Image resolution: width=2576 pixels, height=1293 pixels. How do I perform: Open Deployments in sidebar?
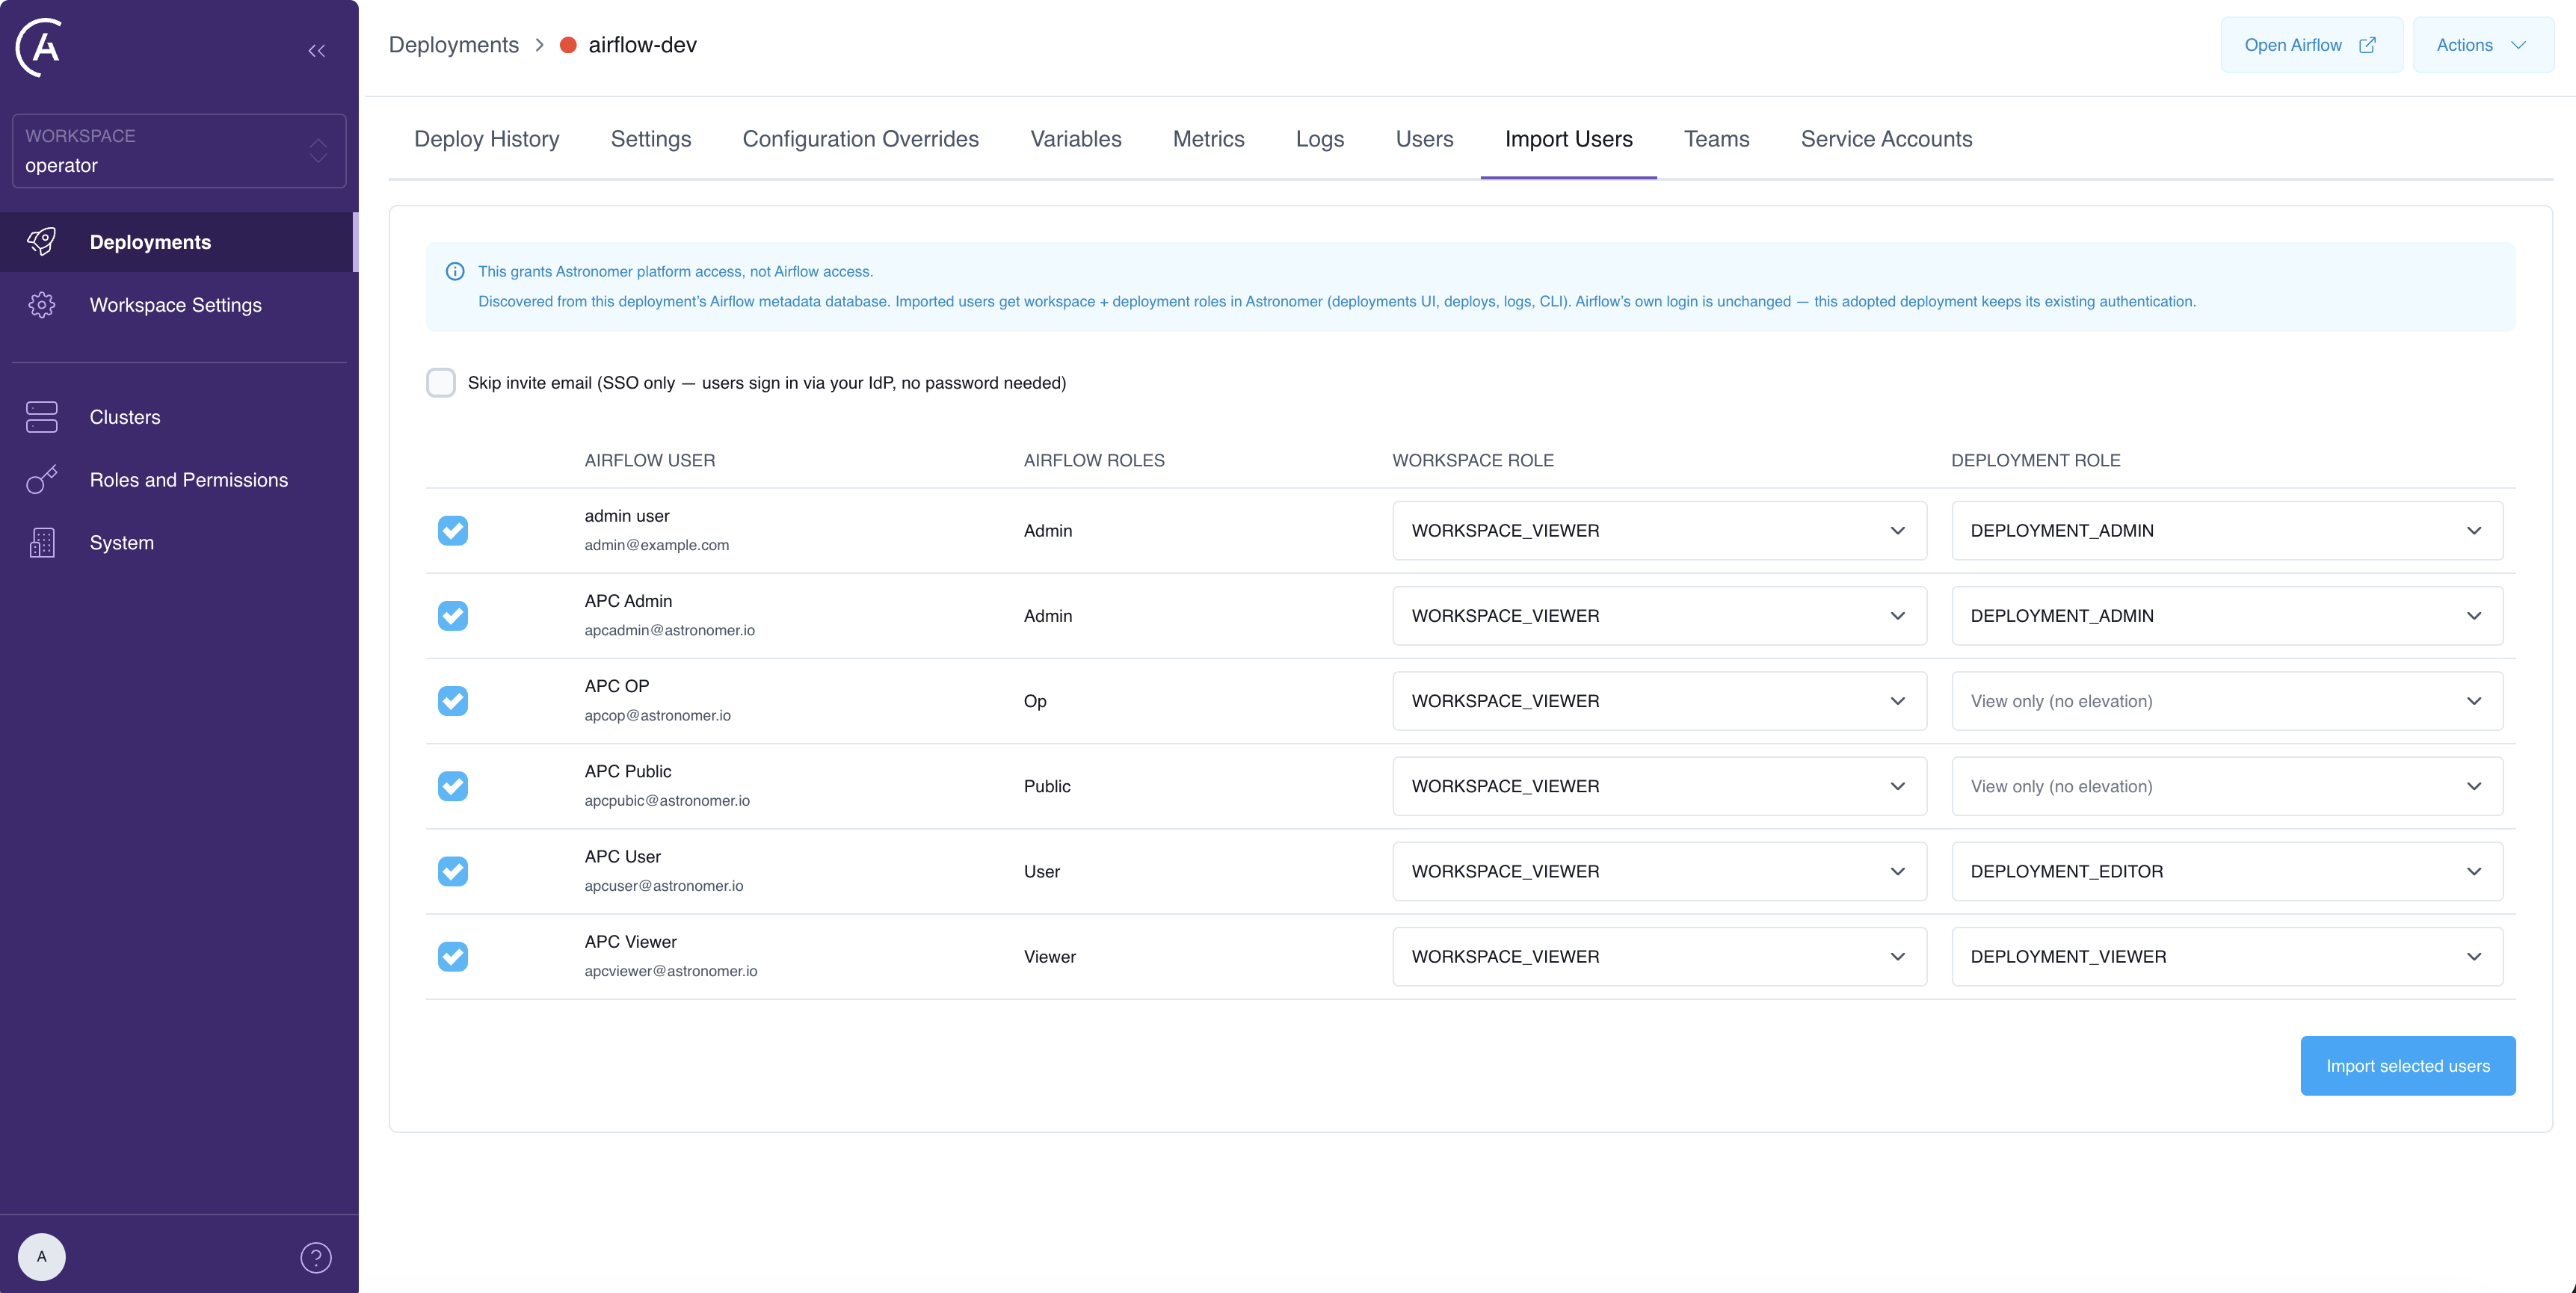[177, 242]
